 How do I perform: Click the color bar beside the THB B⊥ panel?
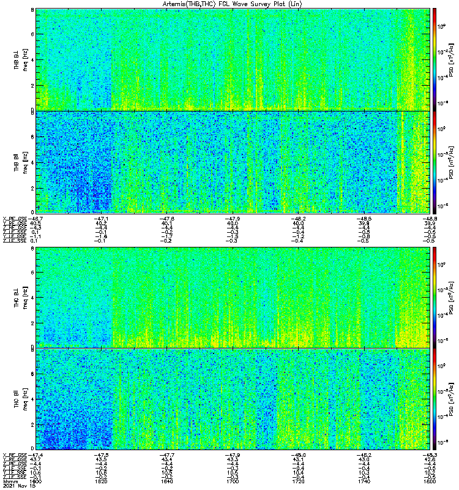(x=435, y=59)
